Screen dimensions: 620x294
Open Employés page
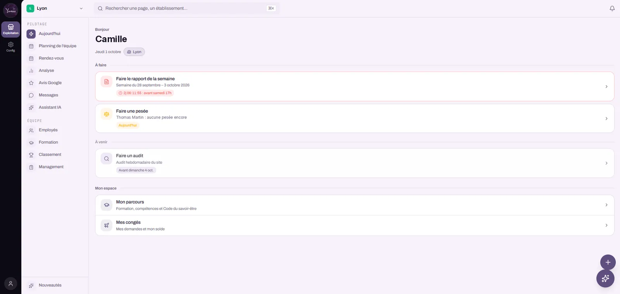click(x=55, y=130)
